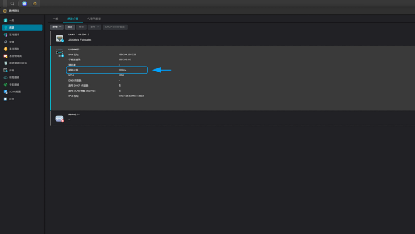Open 硬體 settings in the sidebar

11,42
